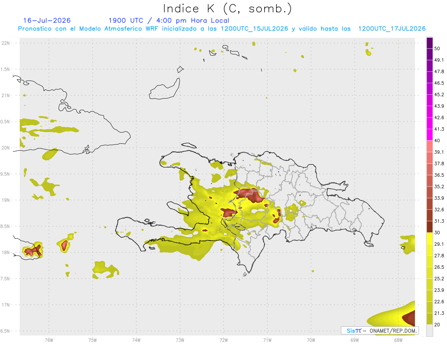Click the "Indice K (C, somb.)" title
The image size is (447, 345).
tap(227, 8)
